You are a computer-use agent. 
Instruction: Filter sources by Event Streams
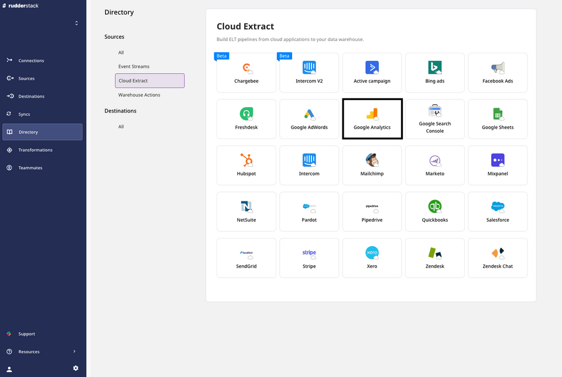pyautogui.click(x=133, y=66)
